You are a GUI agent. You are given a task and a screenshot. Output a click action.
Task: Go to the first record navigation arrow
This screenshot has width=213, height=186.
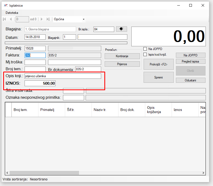pyautogui.click(x=4, y=19)
